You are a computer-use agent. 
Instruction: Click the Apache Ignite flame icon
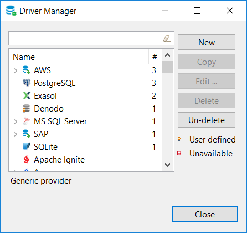tap(27, 159)
